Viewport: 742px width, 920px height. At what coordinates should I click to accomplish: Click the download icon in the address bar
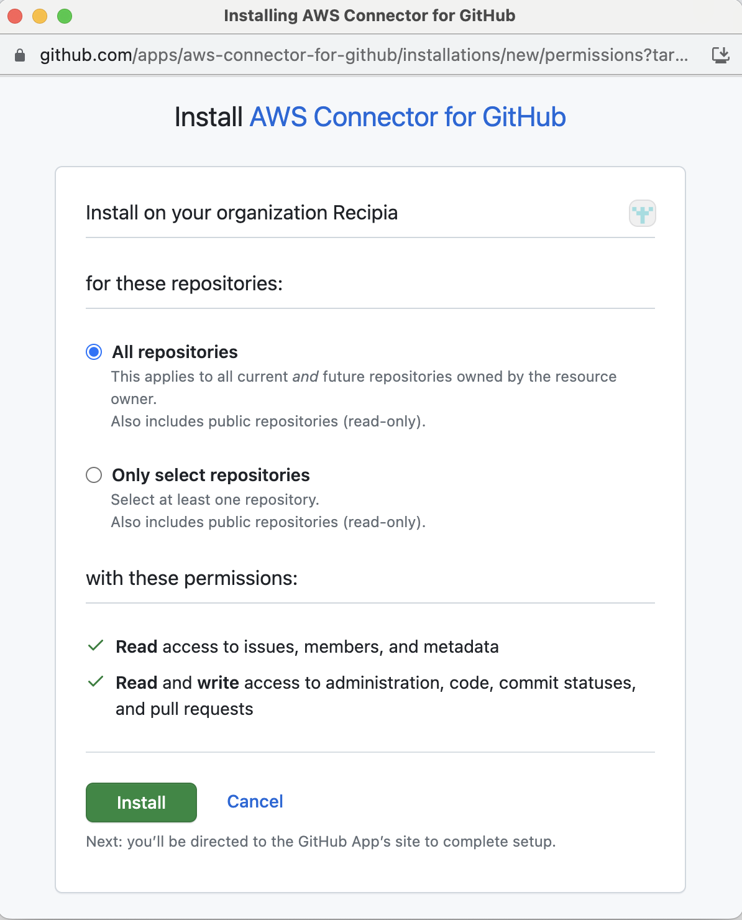click(721, 55)
